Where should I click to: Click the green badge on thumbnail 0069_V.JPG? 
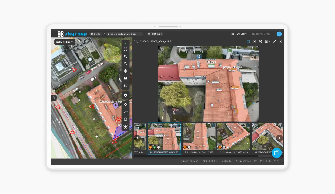[155, 147]
